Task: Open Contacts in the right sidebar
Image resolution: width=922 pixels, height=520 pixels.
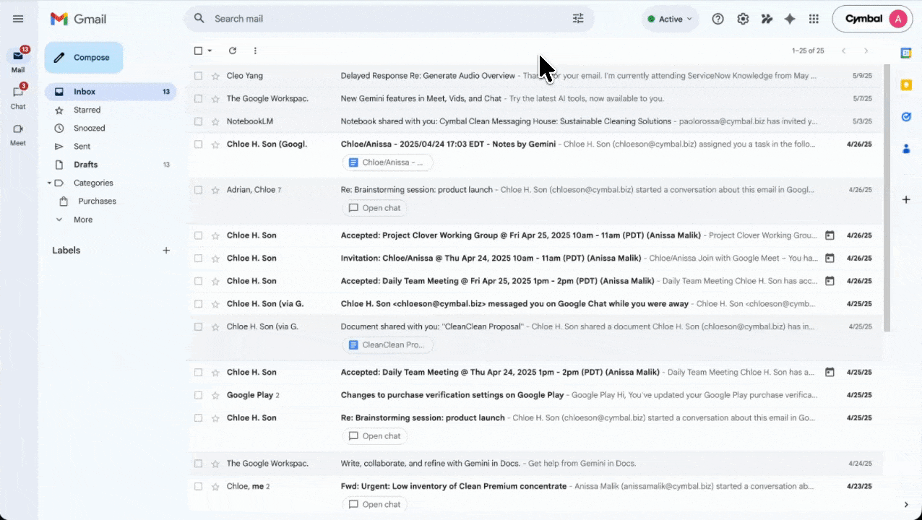Action: coord(906,149)
